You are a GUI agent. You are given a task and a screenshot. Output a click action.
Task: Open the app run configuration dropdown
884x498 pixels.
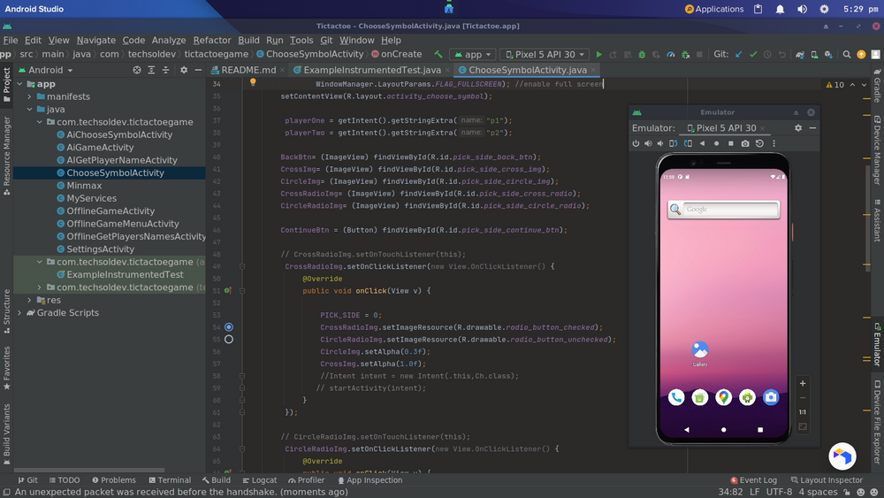click(x=472, y=54)
